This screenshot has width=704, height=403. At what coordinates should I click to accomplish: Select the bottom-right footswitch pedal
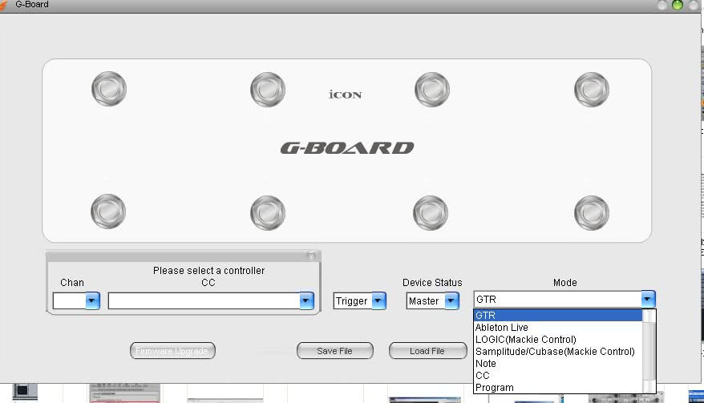pyautogui.click(x=592, y=213)
